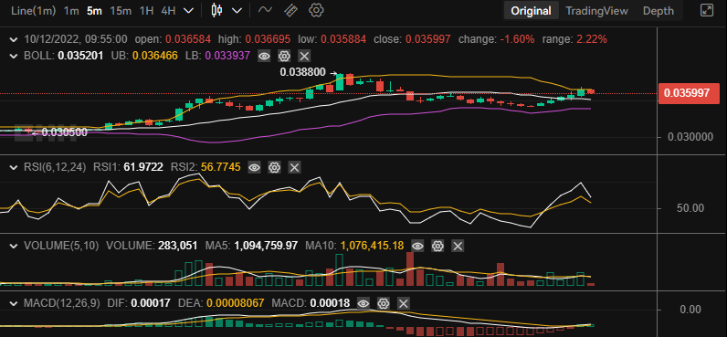
Task: Click the RSI2 value 56.7745
Action: coord(221,167)
